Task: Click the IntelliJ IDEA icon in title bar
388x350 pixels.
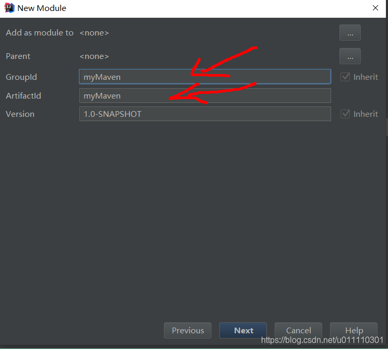Action: coord(9,8)
